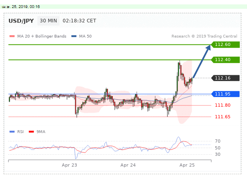Click the USD/JPY pair title
The width and height of the screenshot is (247, 177).
[x=21, y=21]
